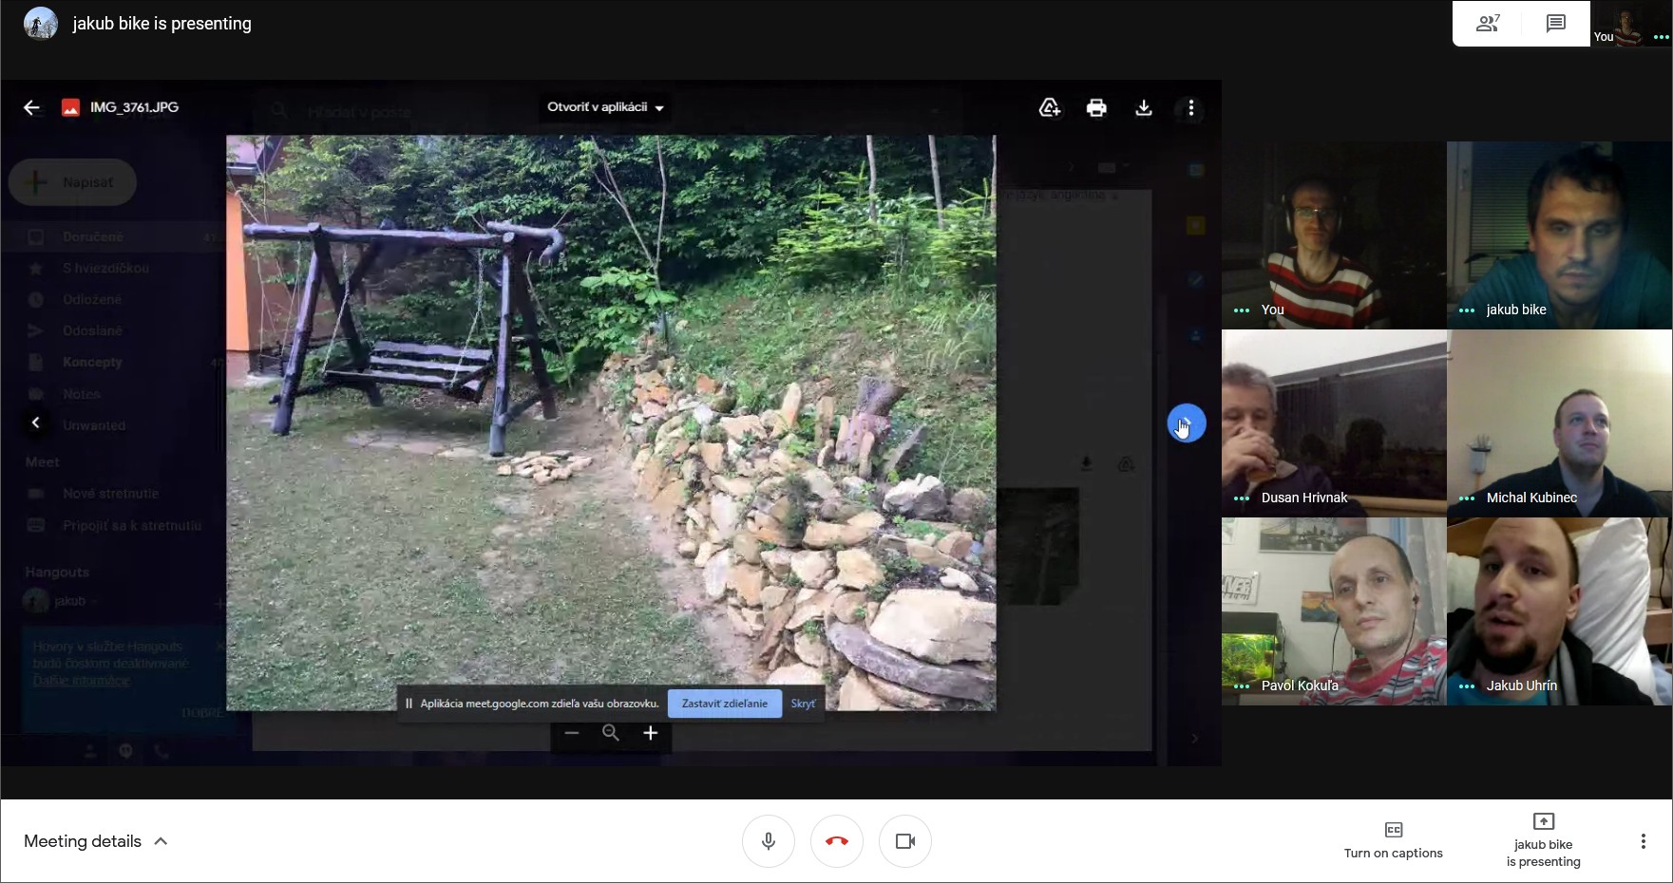
Task: Open the presenter avatar at top left
Action: tap(40, 24)
